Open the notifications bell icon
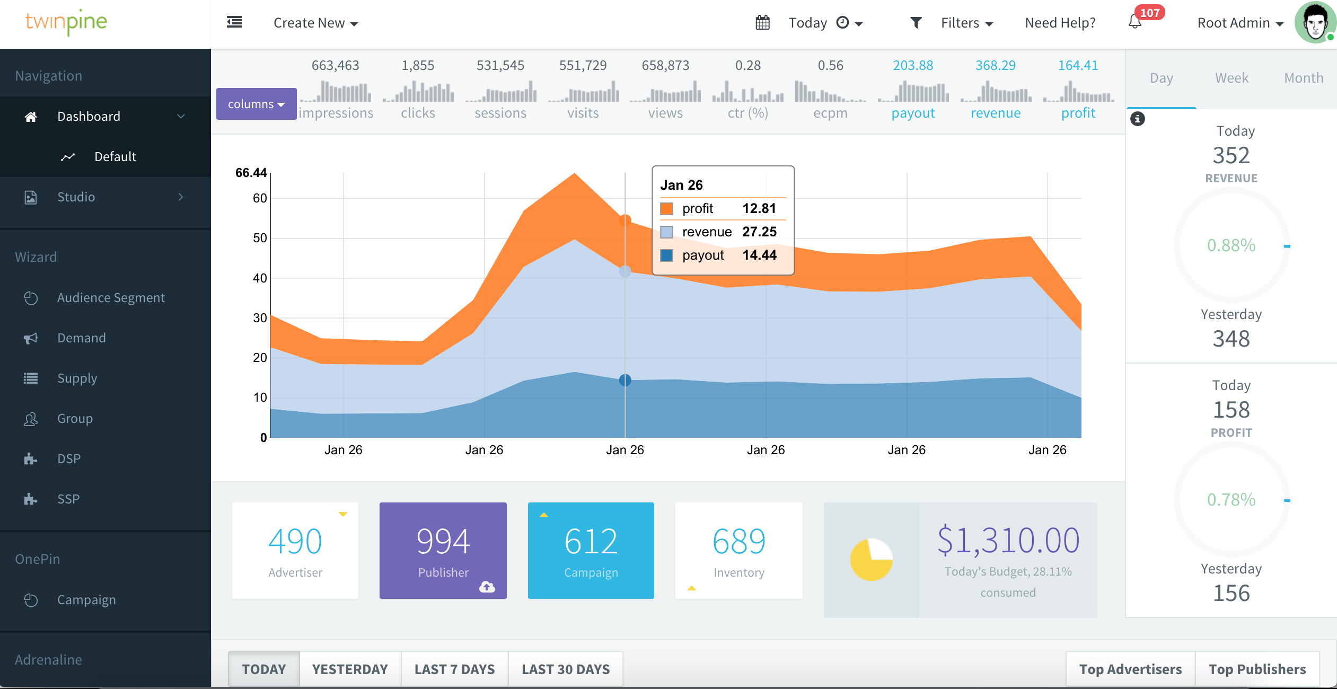This screenshot has width=1337, height=689. coord(1134,22)
